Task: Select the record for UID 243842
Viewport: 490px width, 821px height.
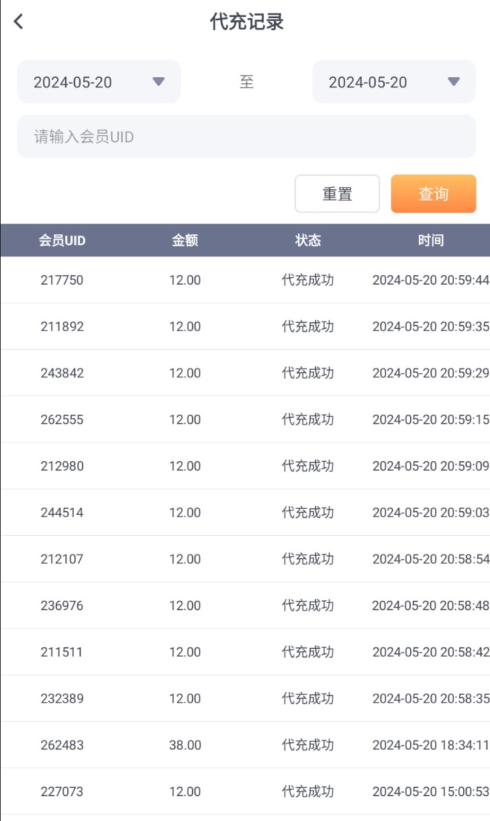Action: (x=62, y=373)
